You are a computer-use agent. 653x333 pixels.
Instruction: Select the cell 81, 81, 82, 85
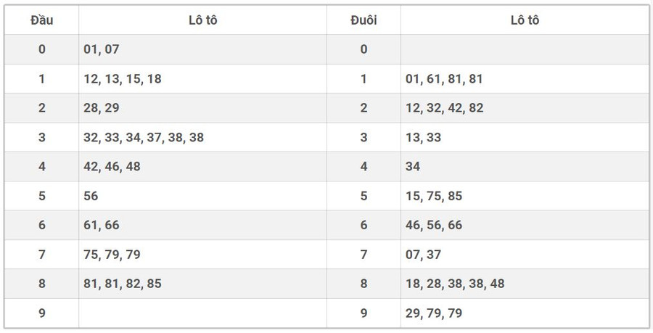tap(123, 284)
